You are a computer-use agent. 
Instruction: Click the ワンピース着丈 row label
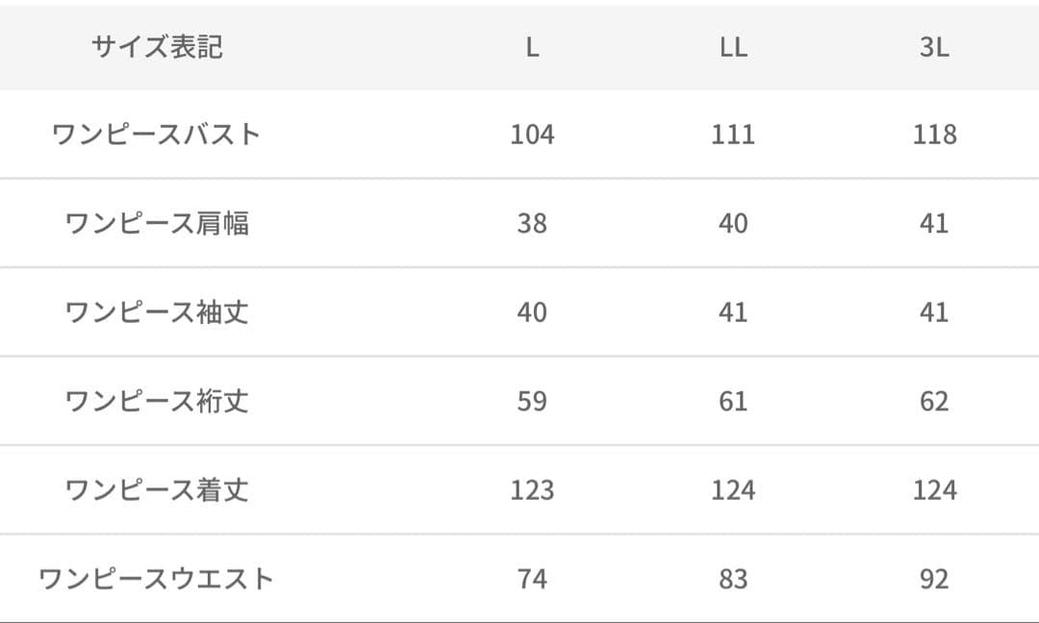coord(157,490)
